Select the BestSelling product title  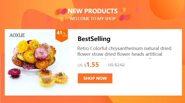pyautogui.click(x=94, y=39)
